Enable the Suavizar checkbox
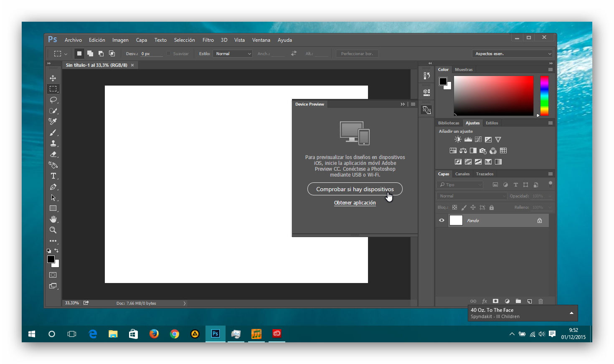Image resolution: width=614 pixels, height=364 pixels. click(169, 53)
